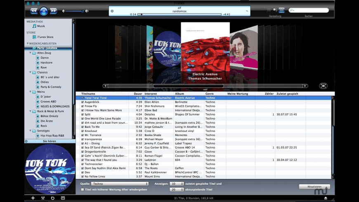The height and width of the screenshot is (202, 359).
Task: Click Cover Flow scroll left arrow
Action: click(x=105, y=86)
